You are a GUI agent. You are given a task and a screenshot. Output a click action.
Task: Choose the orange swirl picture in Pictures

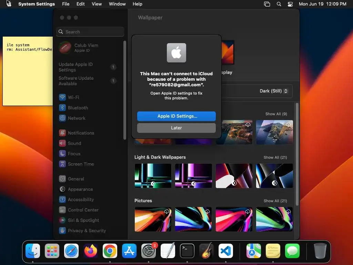pyautogui.click(x=153, y=219)
